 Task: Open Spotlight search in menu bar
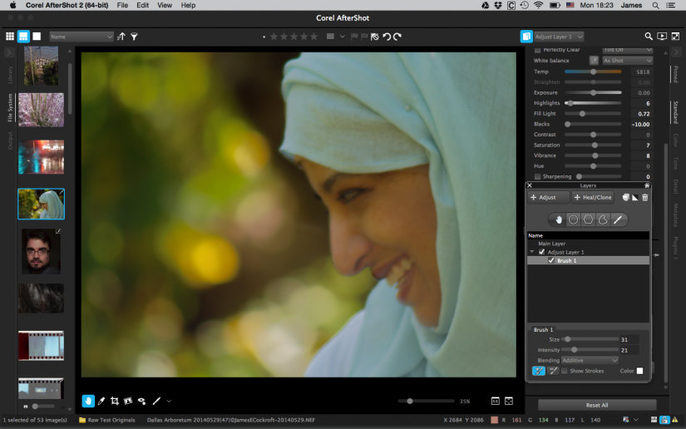point(655,5)
